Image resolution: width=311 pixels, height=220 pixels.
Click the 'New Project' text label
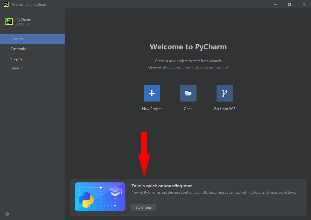pos(152,109)
